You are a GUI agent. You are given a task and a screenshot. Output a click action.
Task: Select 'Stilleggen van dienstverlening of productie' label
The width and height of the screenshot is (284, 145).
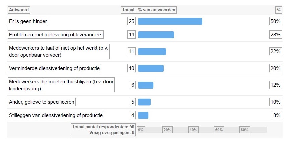(x=56, y=115)
